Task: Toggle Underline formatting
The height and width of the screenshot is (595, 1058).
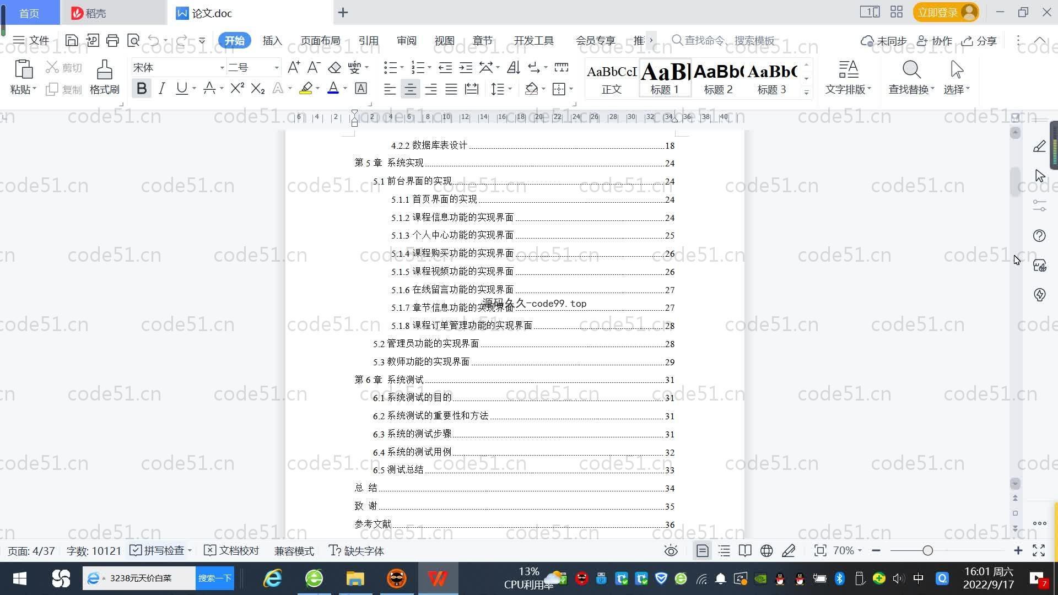Action: pos(181,88)
